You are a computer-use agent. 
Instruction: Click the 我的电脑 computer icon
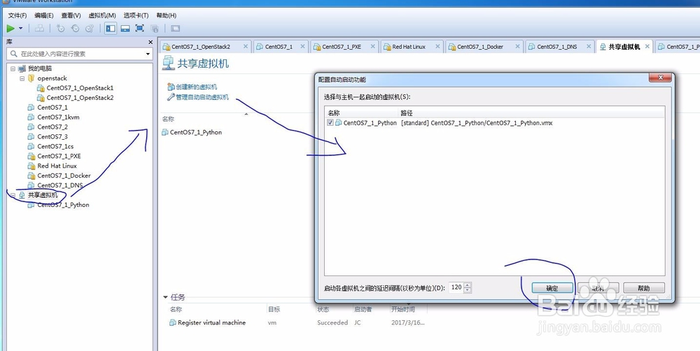(x=22, y=69)
